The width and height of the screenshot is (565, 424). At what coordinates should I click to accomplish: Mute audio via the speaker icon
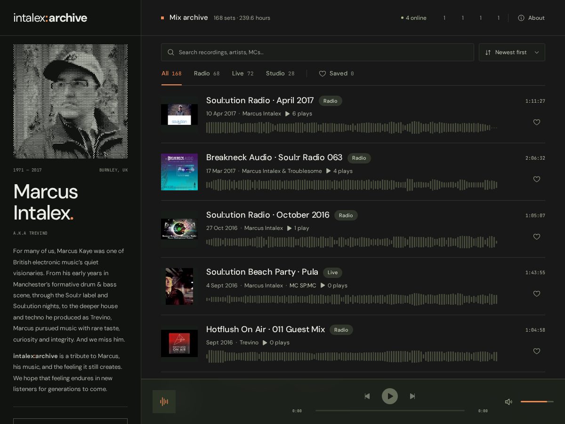(x=508, y=402)
